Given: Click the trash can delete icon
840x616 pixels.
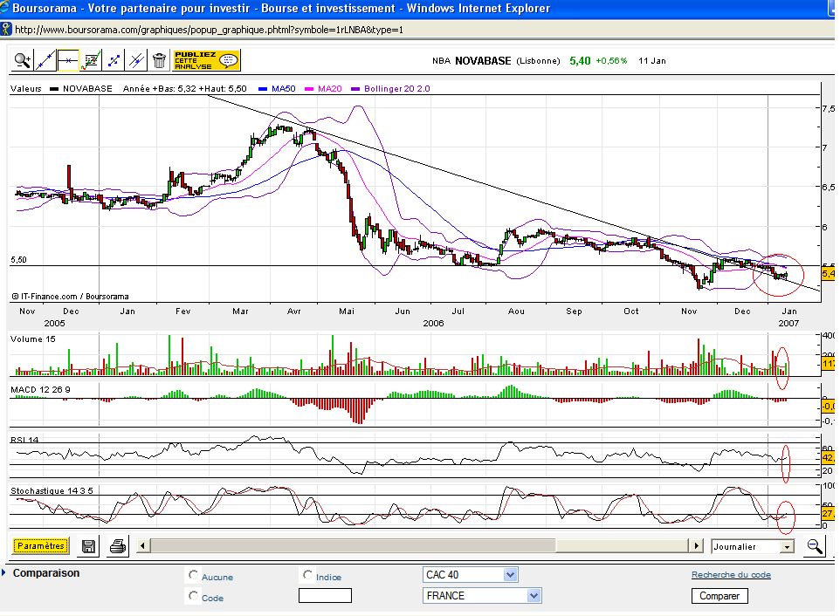Looking at the screenshot, I should pos(159,60).
